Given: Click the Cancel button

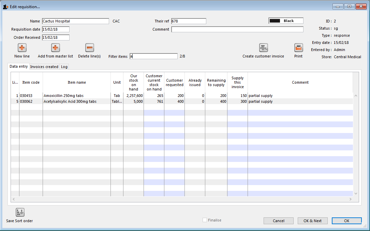Looking at the screenshot, I should click(x=279, y=221).
